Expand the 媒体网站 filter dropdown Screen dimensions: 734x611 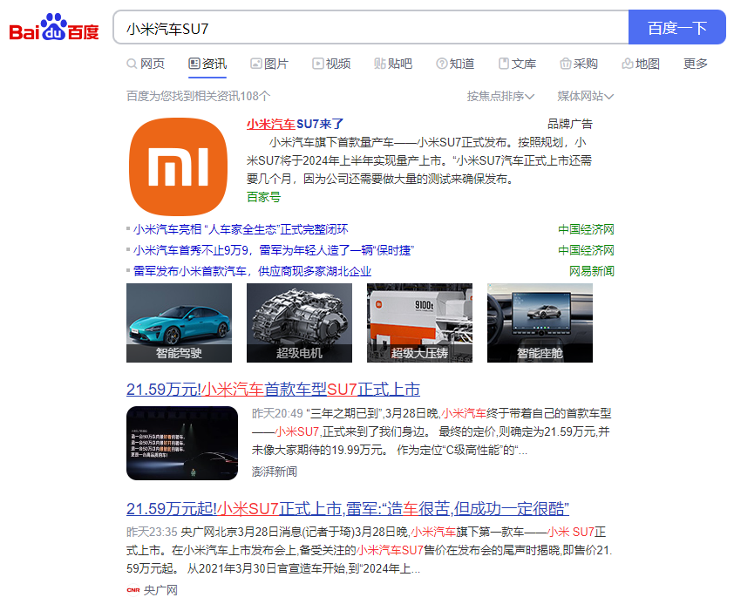click(585, 96)
